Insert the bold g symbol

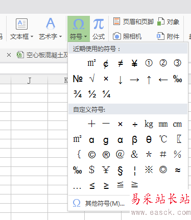click(106, 140)
